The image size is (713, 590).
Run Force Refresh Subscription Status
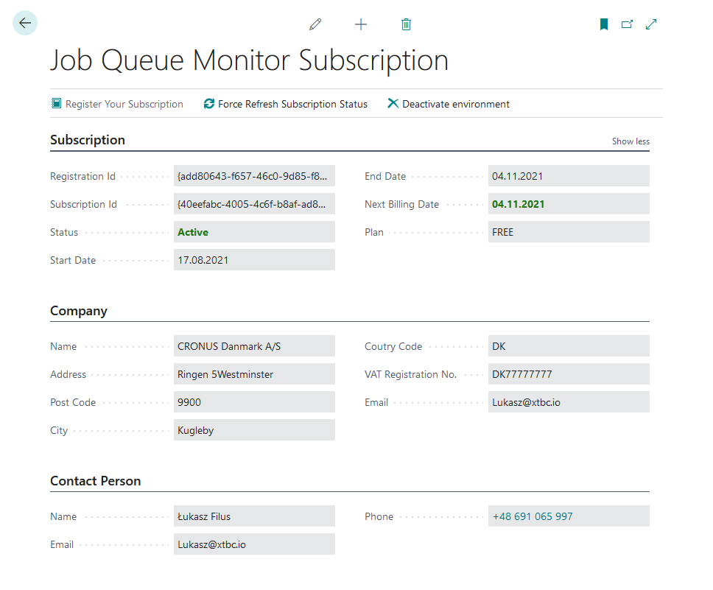[x=292, y=104]
